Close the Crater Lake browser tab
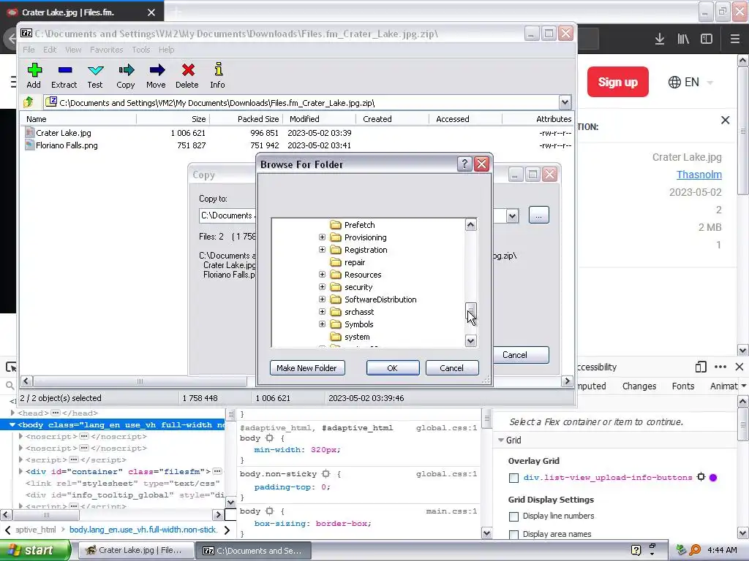 151,12
